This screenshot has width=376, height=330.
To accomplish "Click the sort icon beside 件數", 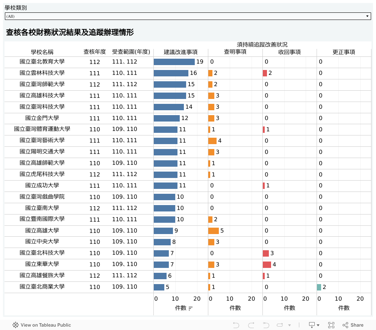I will tap(191, 309).
